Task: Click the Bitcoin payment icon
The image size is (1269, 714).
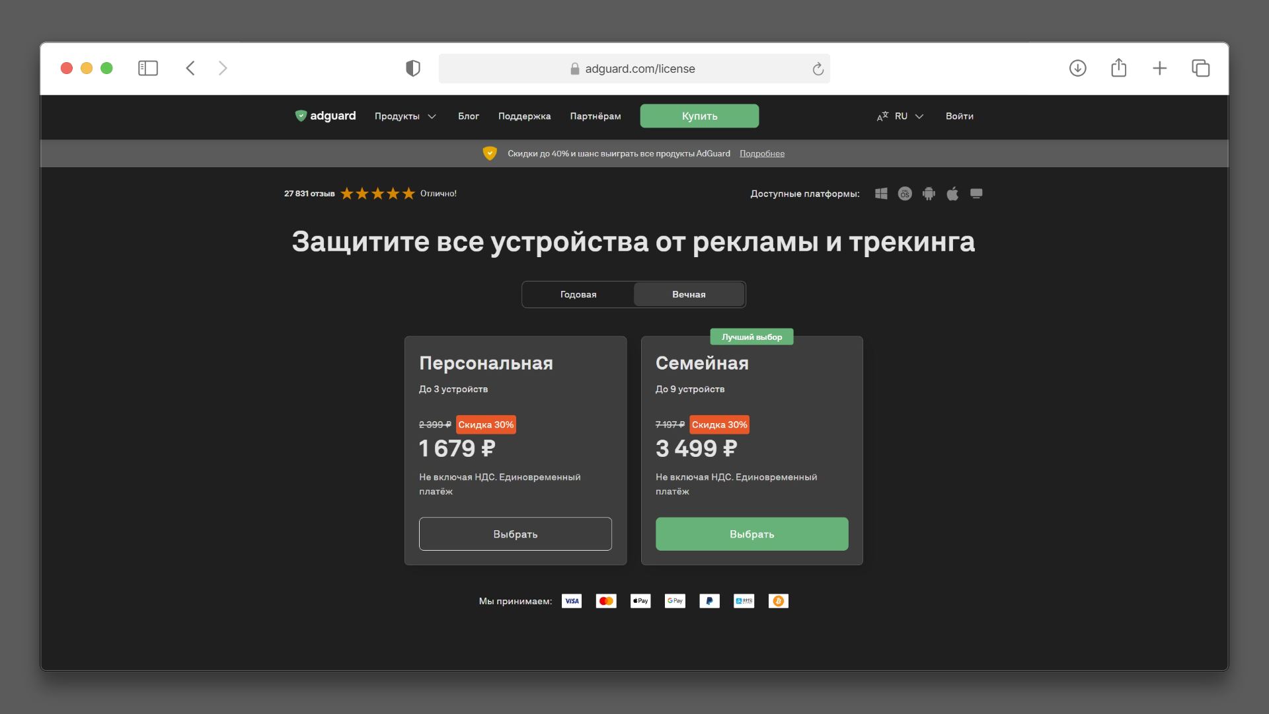Action: (778, 601)
